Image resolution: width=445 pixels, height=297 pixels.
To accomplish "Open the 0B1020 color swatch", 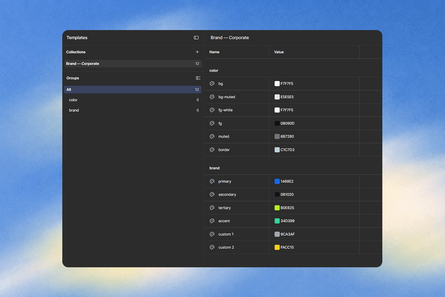I will pos(277,195).
